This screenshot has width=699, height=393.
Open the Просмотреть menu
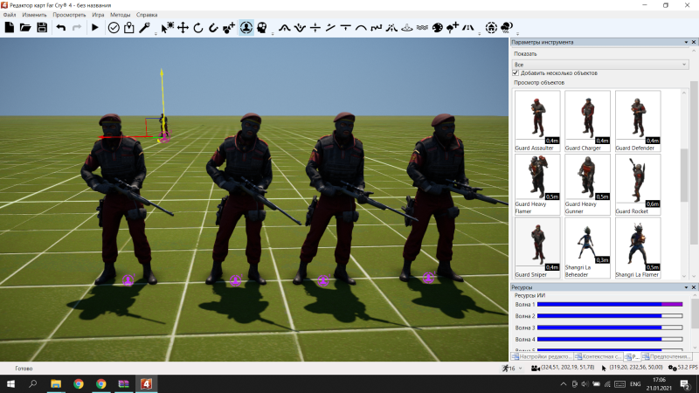[69, 15]
